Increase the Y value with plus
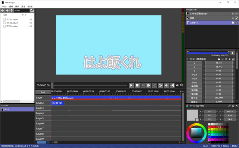Image resolution: width=239 pixels, height=148 pixels. click(234, 67)
